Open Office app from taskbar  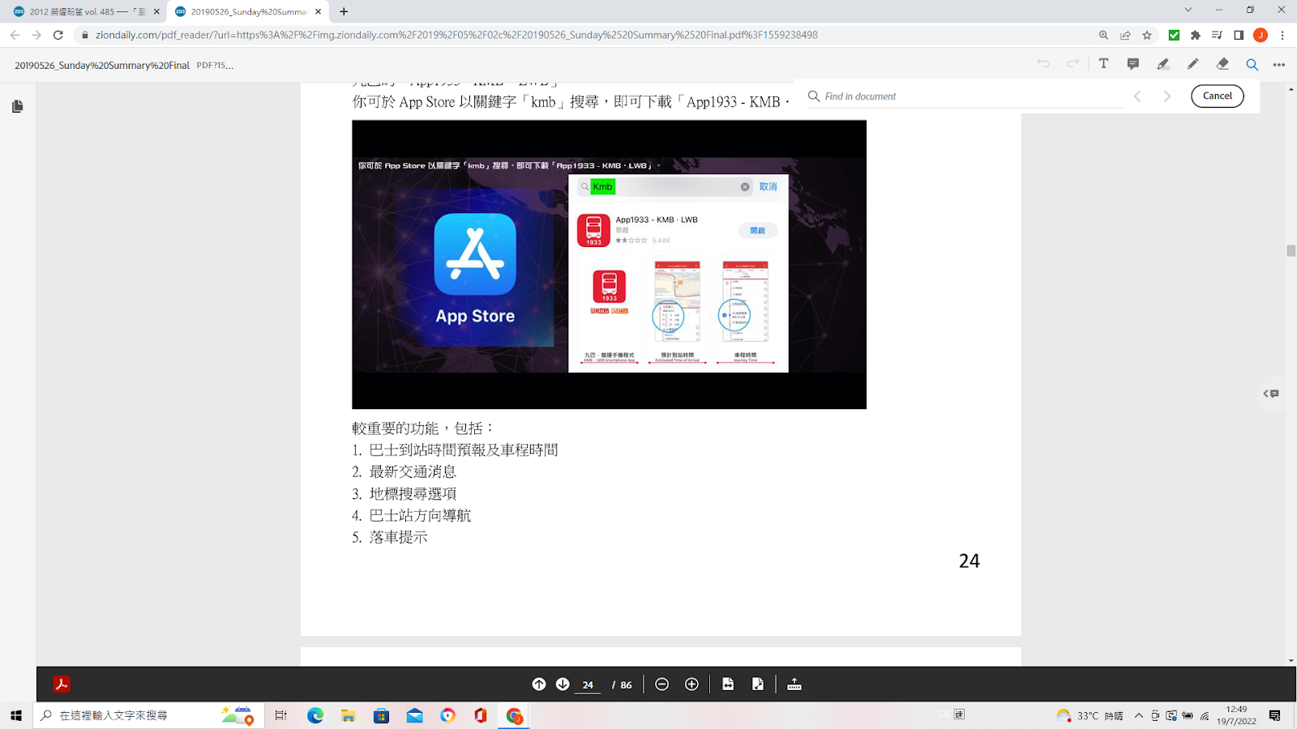481,715
